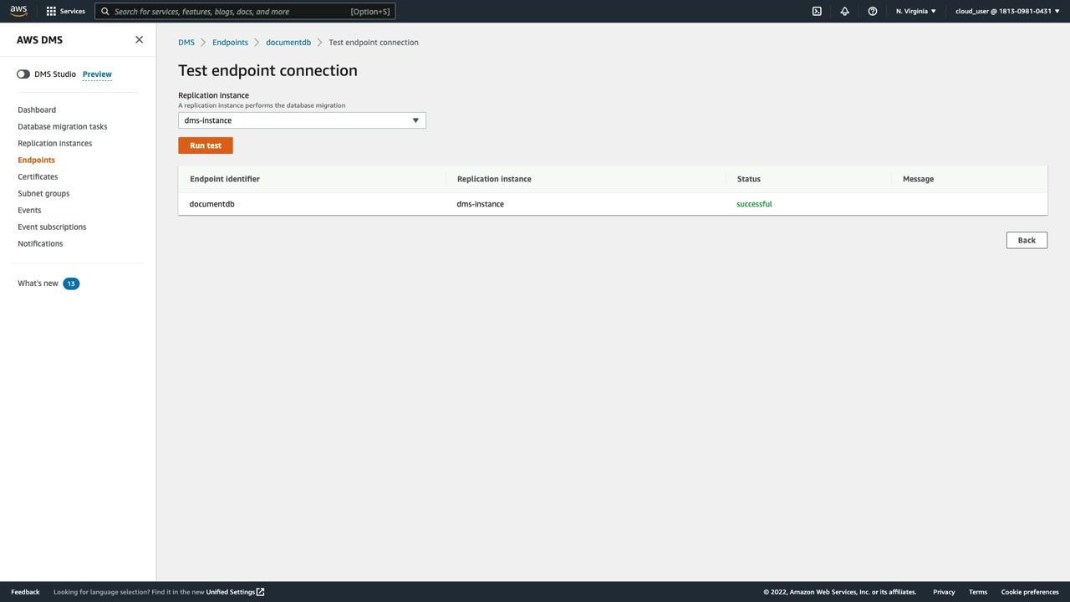This screenshot has width=1070, height=602.
Task: Open Database migration tasks
Action: click(x=63, y=126)
